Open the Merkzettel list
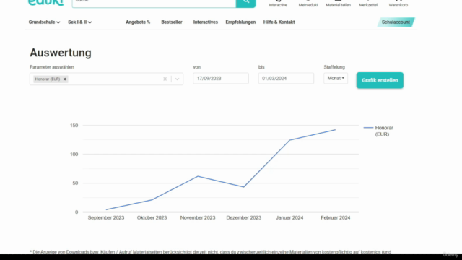 [368, 4]
